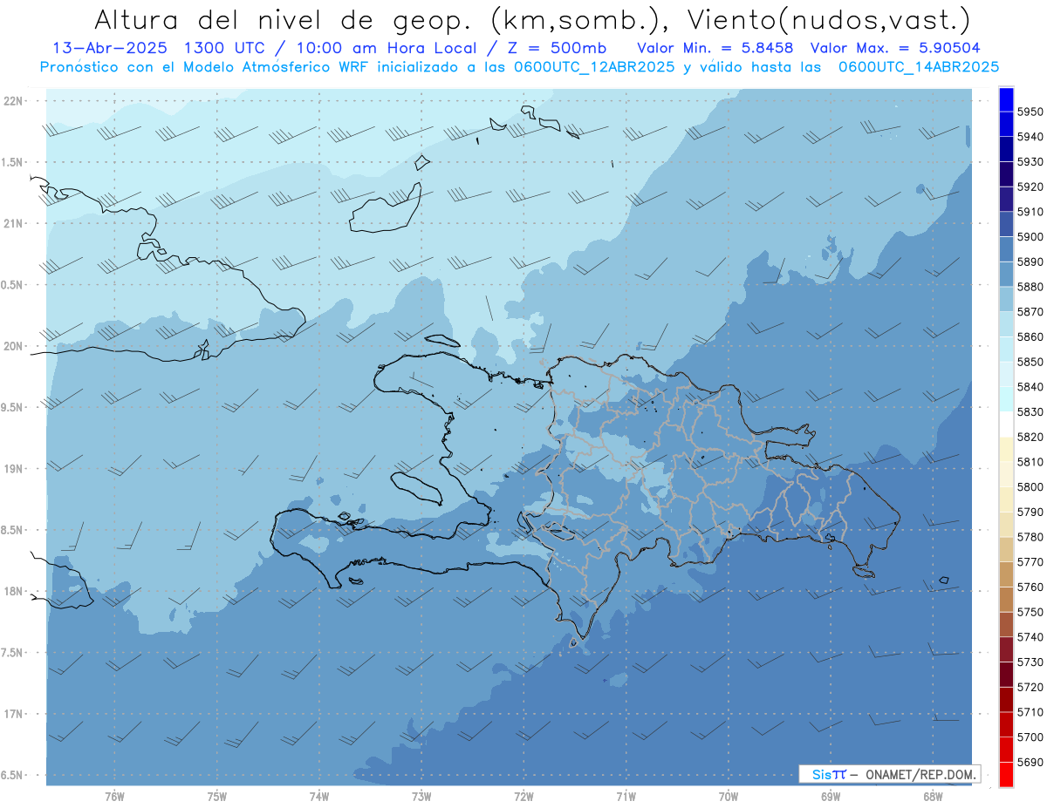1047x808 pixels.
Task: Click the 5690 legend value
Action: tap(1030, 763)
